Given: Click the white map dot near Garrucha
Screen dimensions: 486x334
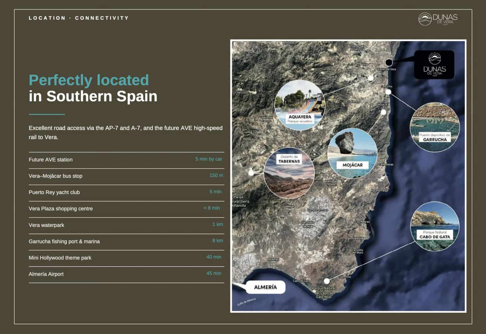Looking at the screenshot, I should [388, 92].
